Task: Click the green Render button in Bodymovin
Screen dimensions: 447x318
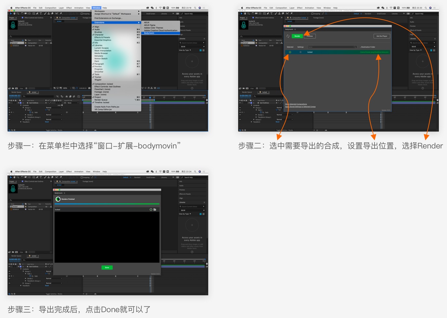Action: point(297,36)
